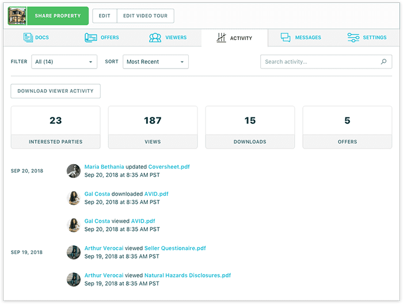The width and height of the screenshot is (403, 304).
Task: Click the Settings sliders icon
Action: click(x=353, y=37)
